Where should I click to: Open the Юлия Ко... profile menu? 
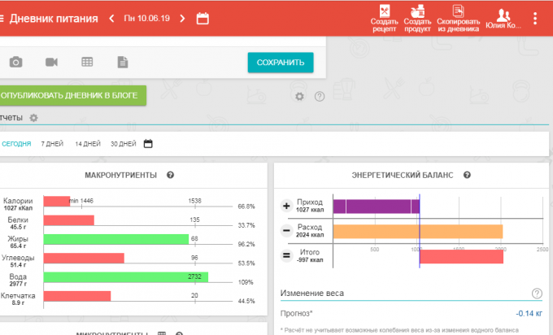[x=503, y=18]
